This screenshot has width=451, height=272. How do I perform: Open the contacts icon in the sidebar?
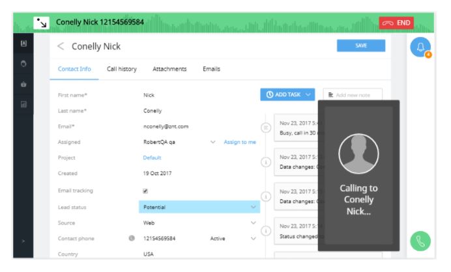pos(23,44)
